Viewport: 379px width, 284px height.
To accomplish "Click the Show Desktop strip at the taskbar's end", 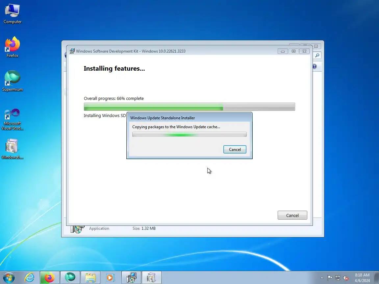I will pyautogui.click(x=377, y=277).
